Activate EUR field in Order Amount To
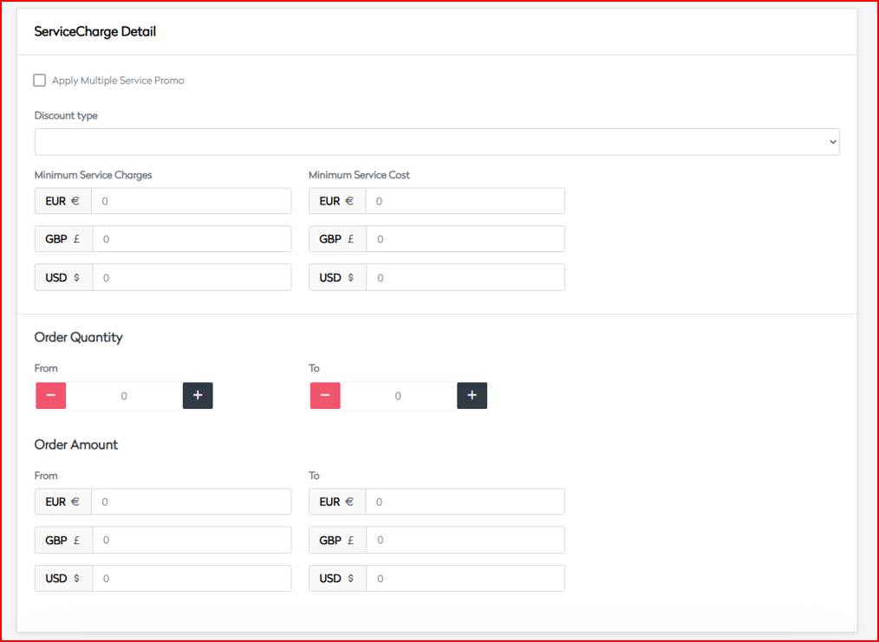The height and width of the screenshot is (642, 879). (465, 502)
